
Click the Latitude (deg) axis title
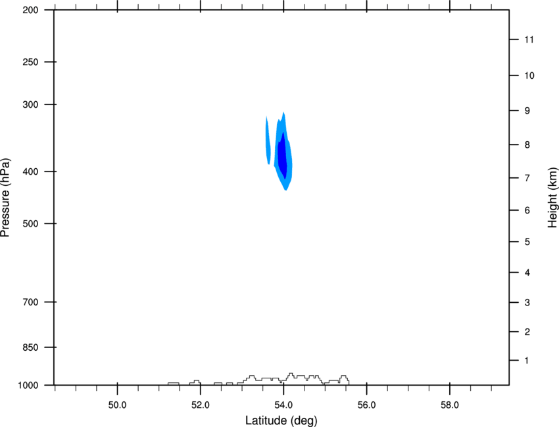(x=281, y=420)
